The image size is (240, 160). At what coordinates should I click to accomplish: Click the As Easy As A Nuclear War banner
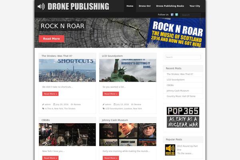tap(183, 122)
